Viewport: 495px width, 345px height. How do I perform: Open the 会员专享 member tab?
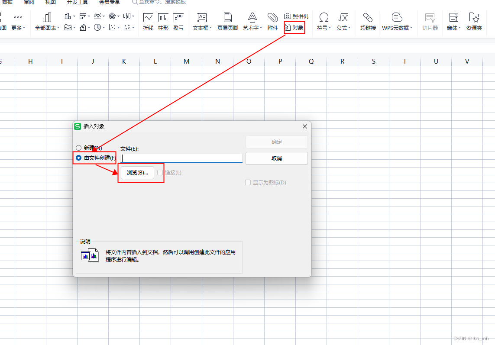pyautogui.click(x=110, y=2)
